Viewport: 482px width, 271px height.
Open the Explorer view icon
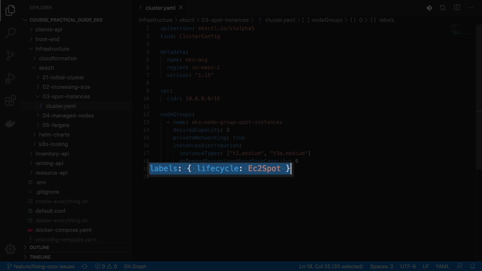[10, 10]
